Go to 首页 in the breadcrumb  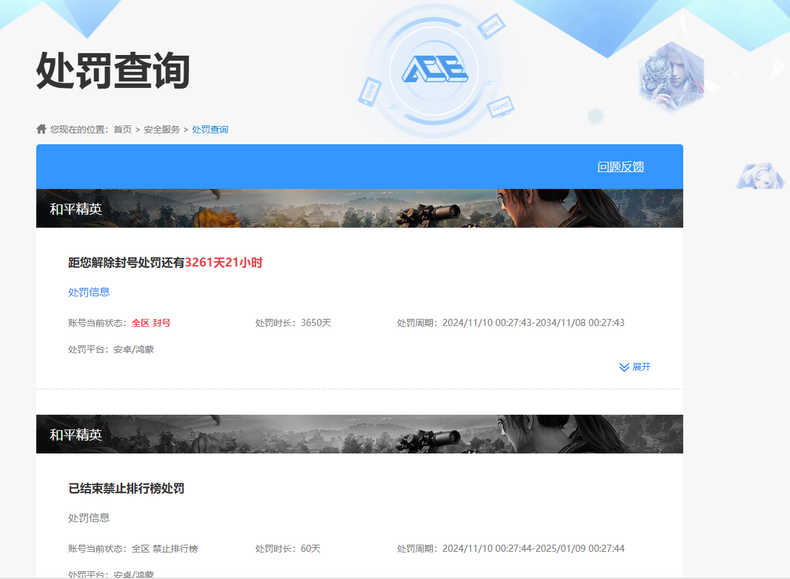coord(122,129)
